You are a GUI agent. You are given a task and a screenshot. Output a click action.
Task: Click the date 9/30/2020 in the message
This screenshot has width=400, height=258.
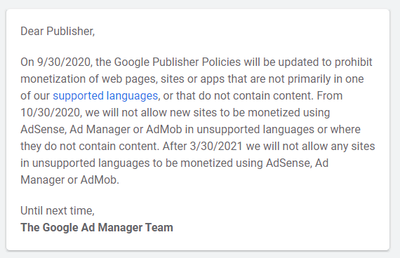65,62
